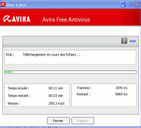Click the Avira logo in red banner

(x=17, y=19)
